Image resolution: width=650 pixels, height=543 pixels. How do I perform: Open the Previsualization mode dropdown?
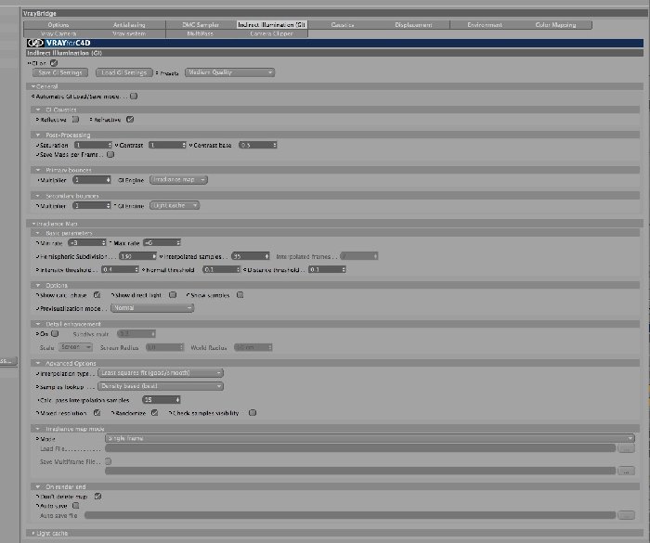(152, 308)
